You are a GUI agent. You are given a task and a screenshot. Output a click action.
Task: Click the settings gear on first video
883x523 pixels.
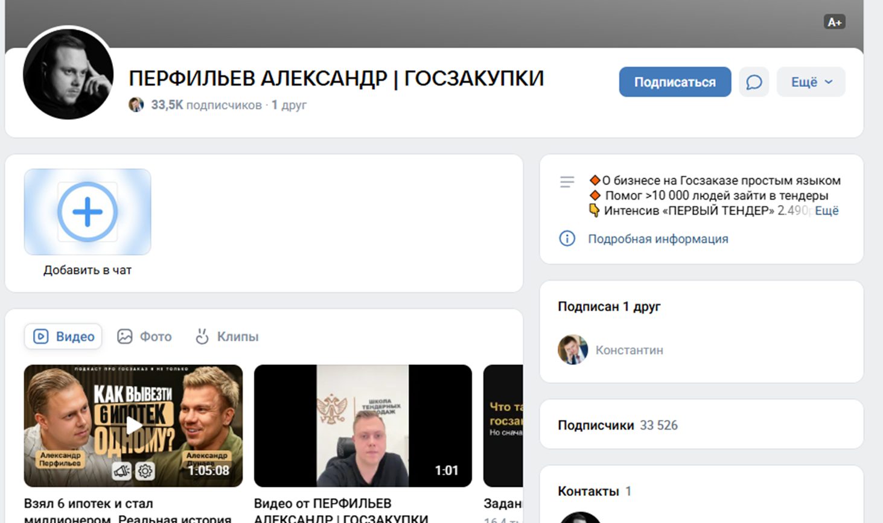pyautogui.click(x=145, y=471)
